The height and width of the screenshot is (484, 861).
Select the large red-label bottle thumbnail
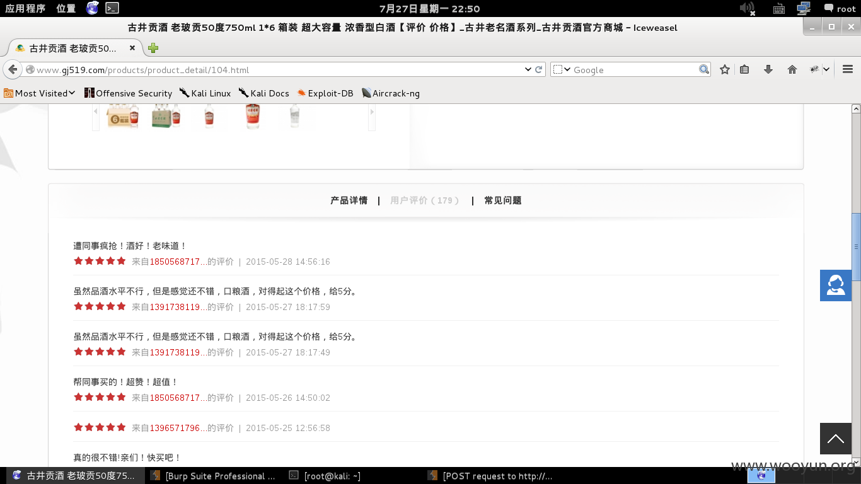click(x=253, y=117)
